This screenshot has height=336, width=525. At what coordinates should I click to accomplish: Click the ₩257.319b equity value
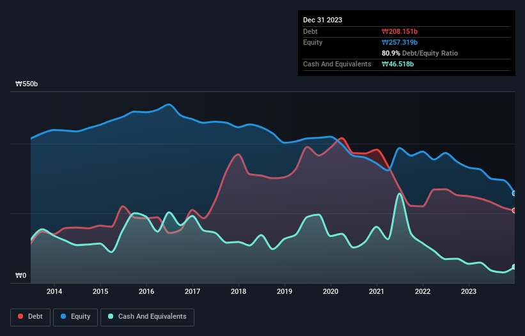tap(400, 42)
